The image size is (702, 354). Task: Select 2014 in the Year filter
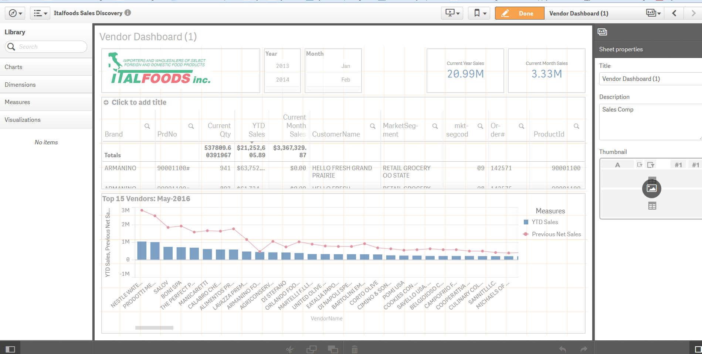(282, 80)
